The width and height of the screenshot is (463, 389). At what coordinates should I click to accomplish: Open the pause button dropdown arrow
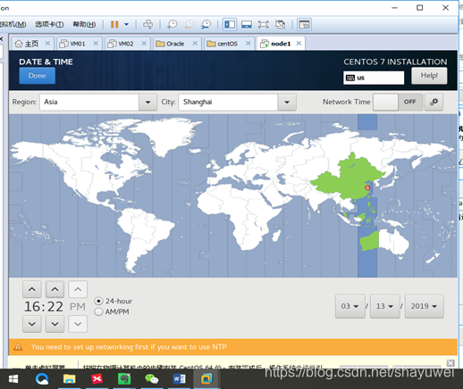(x=126, y=24)
